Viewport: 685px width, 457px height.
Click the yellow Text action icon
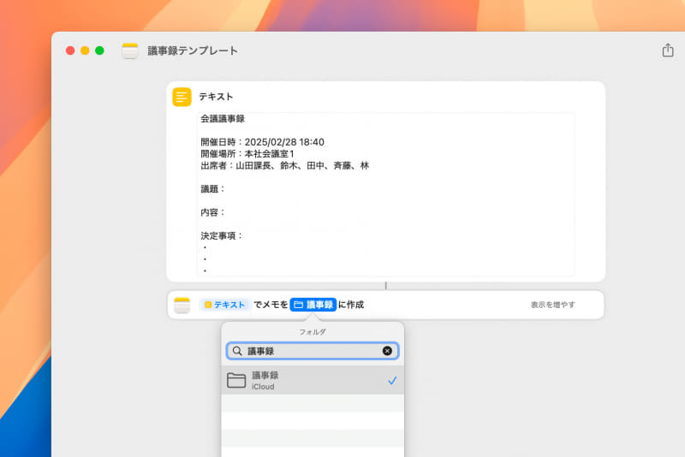[x=182, y=97]
